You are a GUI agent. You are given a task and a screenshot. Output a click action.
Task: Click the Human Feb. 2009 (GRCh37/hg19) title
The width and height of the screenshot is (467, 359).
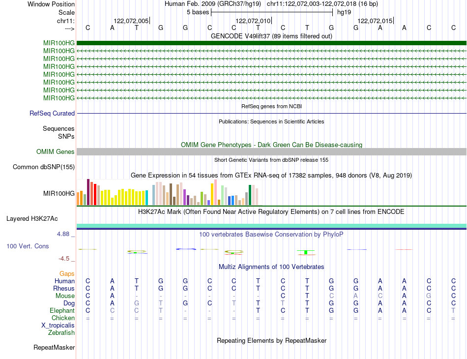tap(213, 4)
